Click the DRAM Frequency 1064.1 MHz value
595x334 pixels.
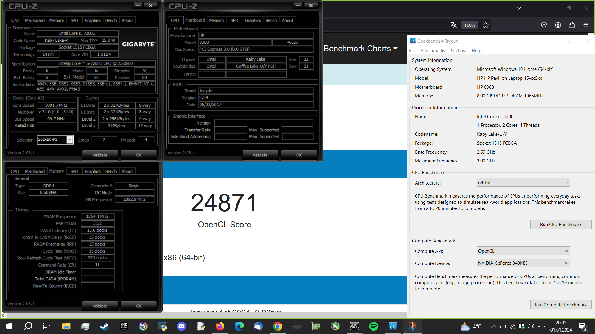click(x=97, y=216)
